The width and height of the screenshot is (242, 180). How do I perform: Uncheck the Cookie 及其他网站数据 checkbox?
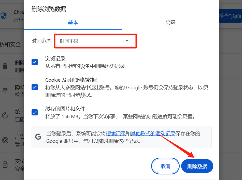click(x=35, y=87)
